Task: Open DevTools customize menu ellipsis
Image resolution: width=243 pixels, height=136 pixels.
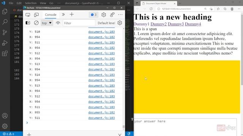Action: click(120, 15)
